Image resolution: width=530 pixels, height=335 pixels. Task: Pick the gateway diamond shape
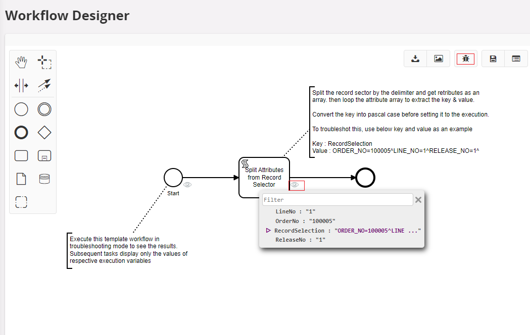(44, 133)
